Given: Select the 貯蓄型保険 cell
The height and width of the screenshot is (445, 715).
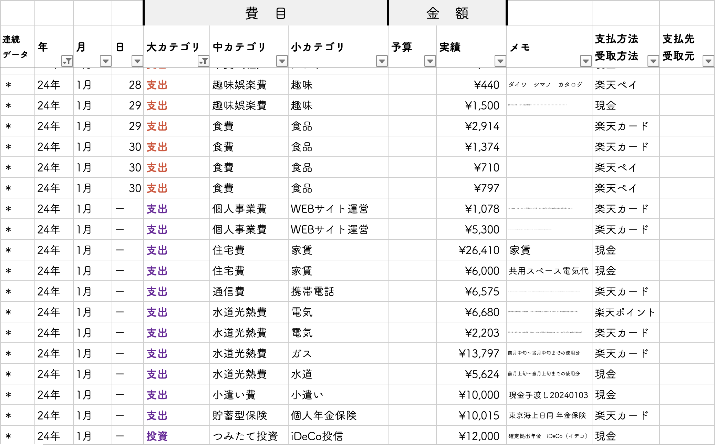Looking at the screenshot, I should pos(249,415).
